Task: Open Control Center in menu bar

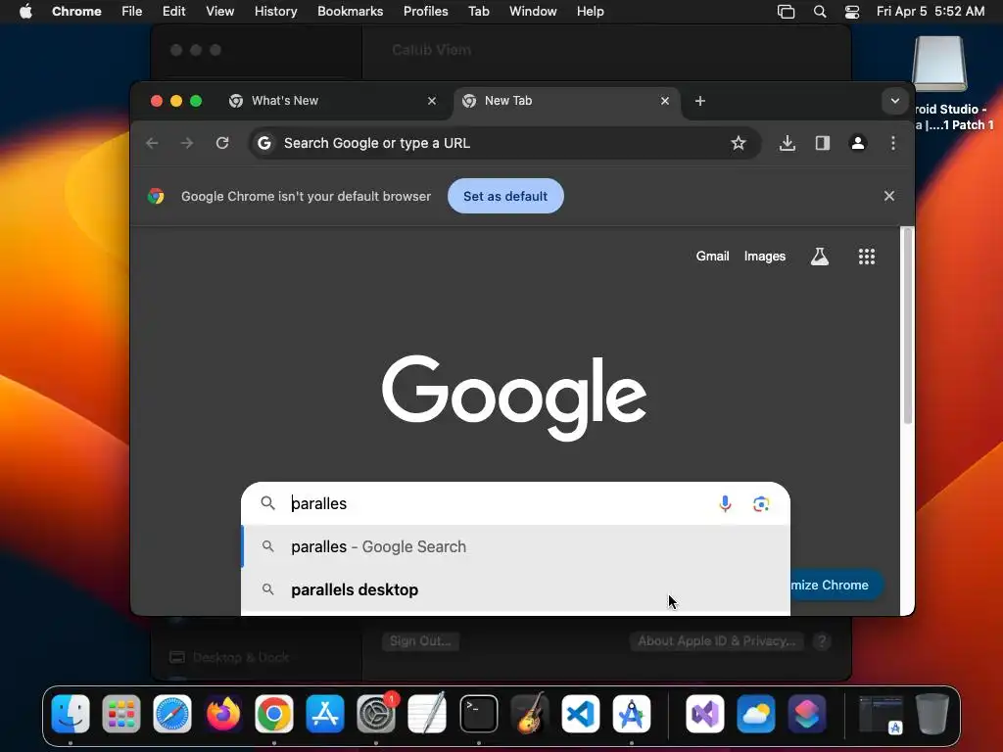Action: click(852, 12)
